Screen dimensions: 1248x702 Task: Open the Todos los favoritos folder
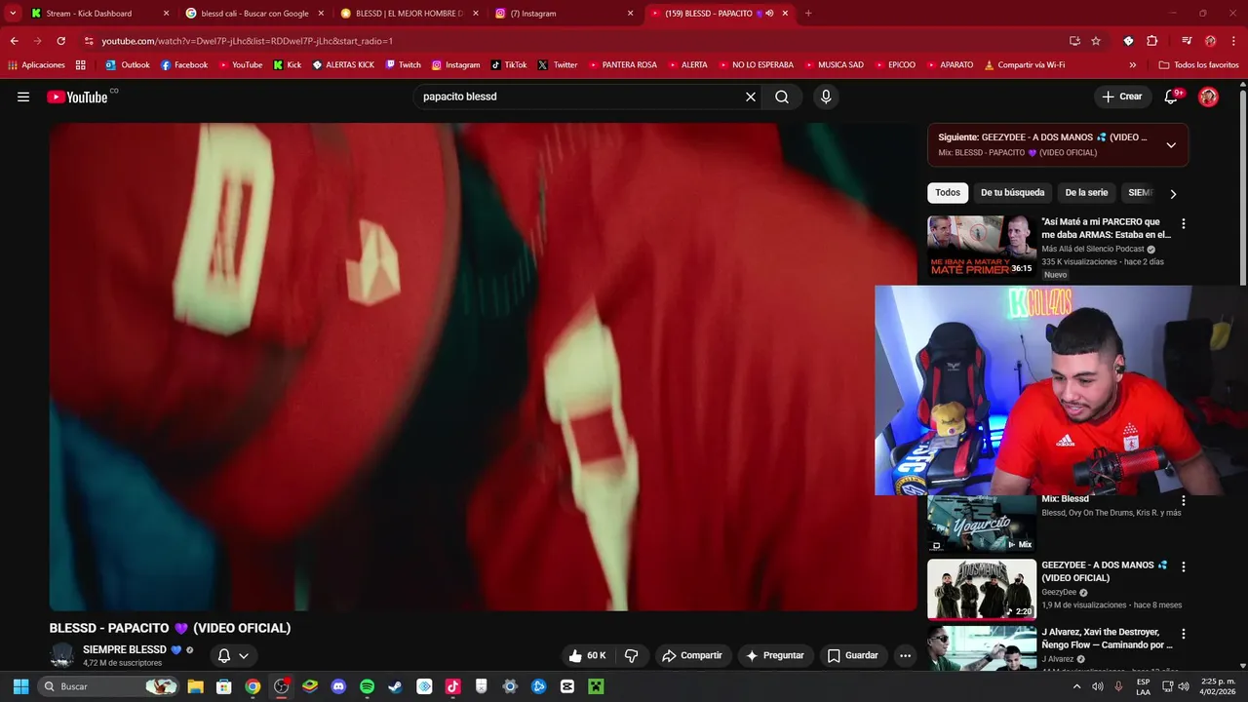pyautogui.click(x=1198, y=64)
